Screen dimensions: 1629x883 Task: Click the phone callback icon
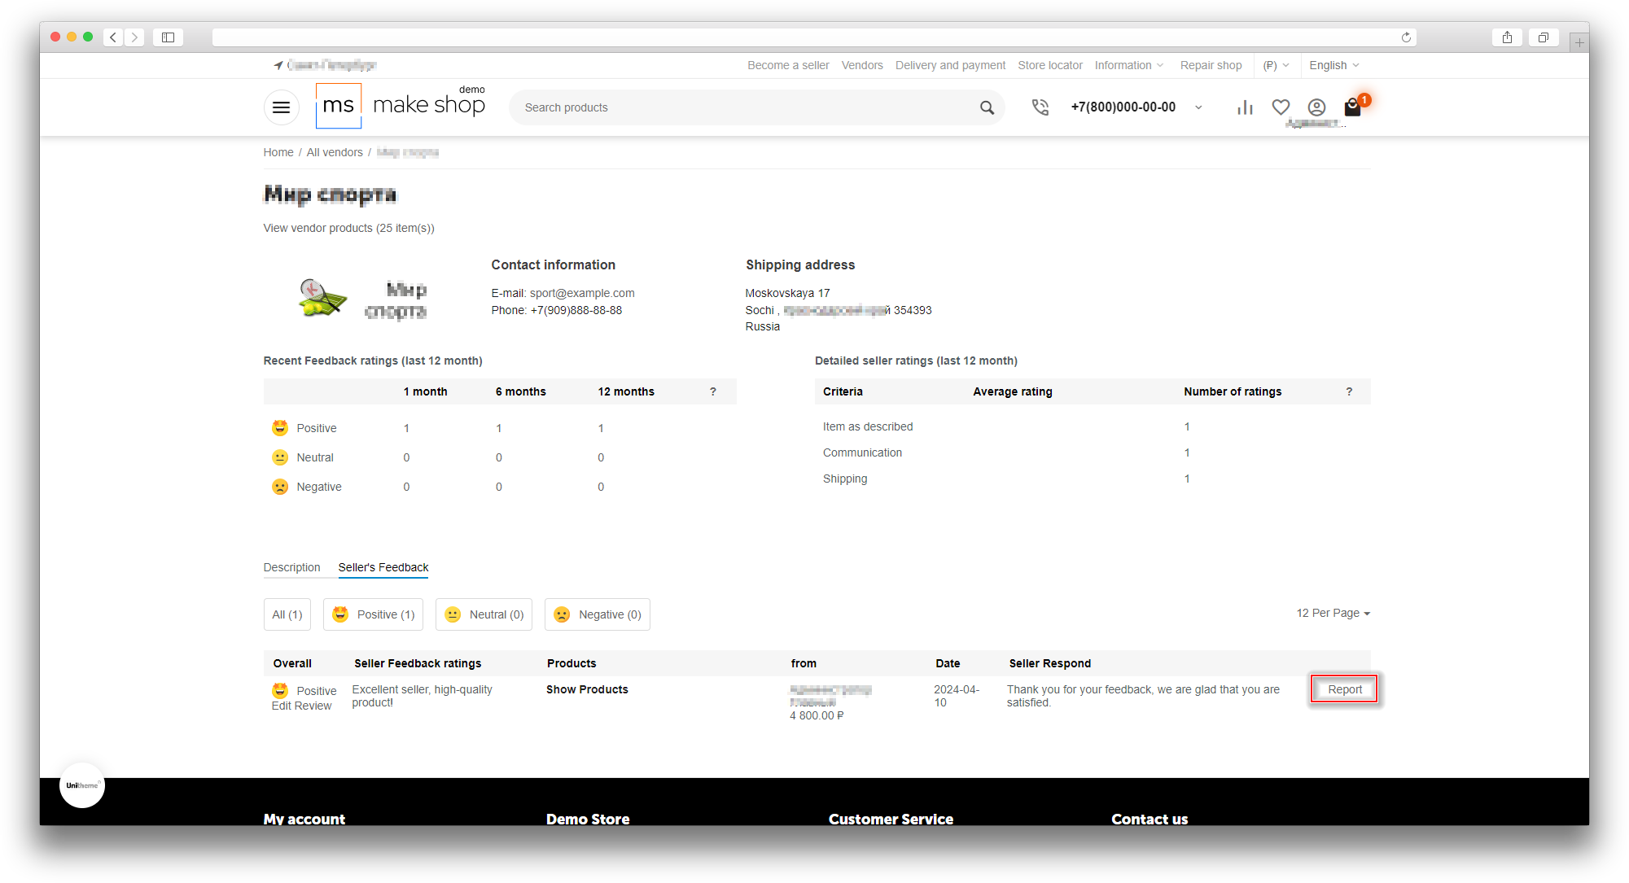[1040, 107]
